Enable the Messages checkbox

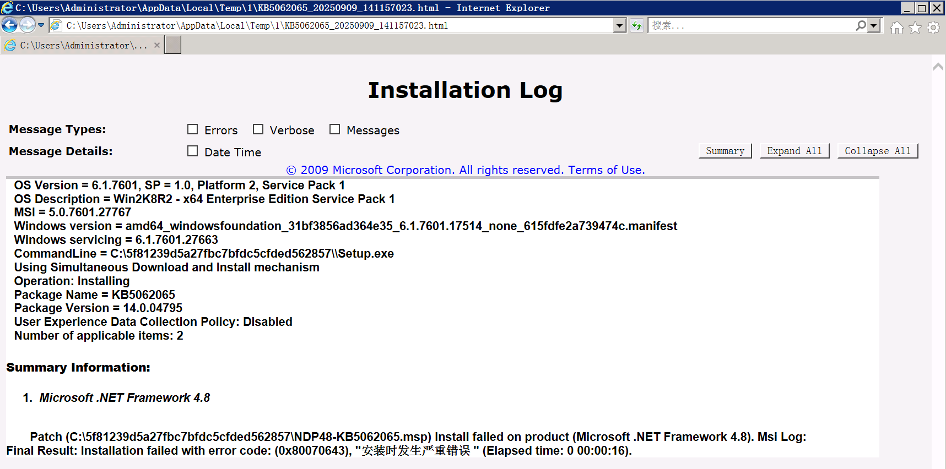coord(334,129)
